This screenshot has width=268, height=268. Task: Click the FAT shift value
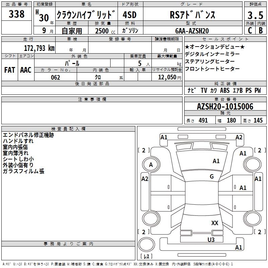click(10, 70)
